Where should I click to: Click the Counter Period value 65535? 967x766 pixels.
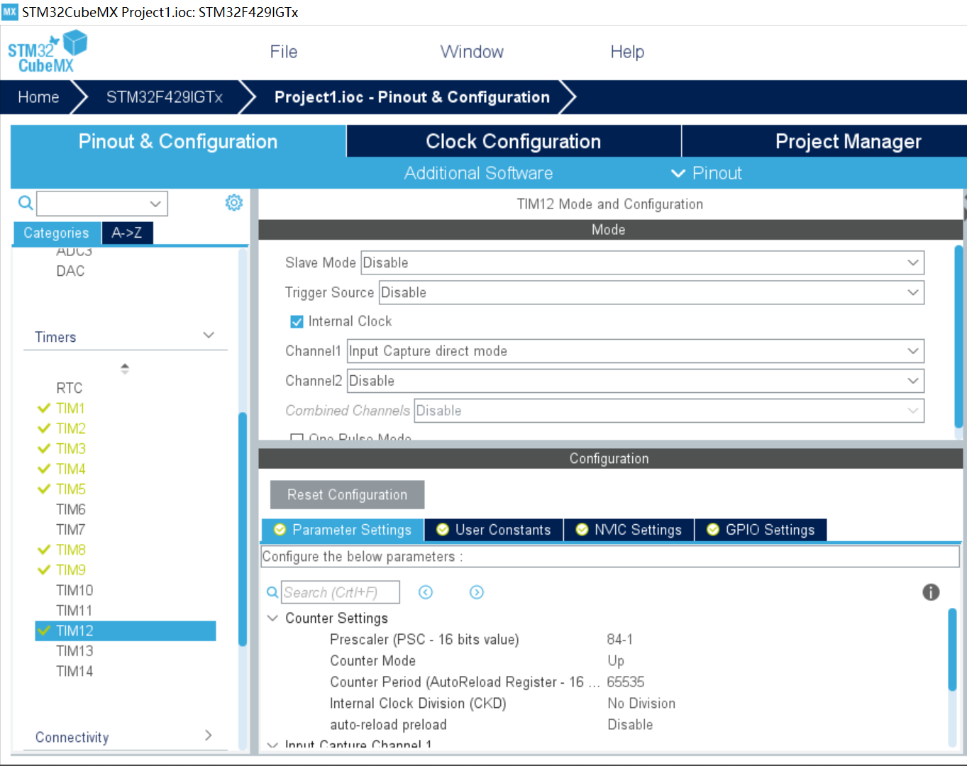pos(626,682)
